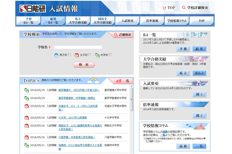Open the 結果 R4一覧 nav tab
This screenshot has height=154, width=232.
point(53,21)
